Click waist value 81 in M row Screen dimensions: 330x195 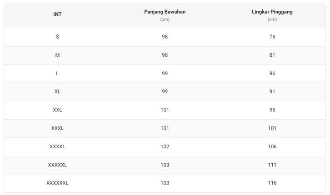click(272, 55)
